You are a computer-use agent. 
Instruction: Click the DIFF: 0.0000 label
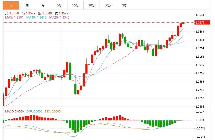click(34, 111)
